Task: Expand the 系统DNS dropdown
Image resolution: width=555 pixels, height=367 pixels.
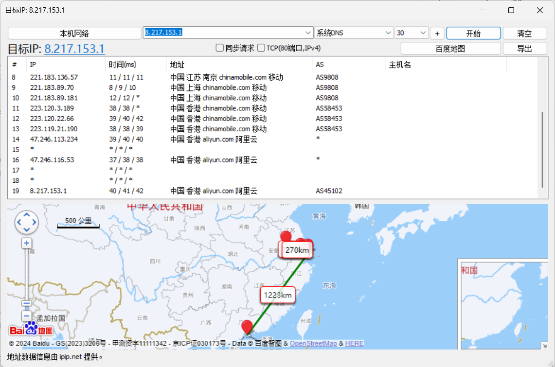Action: tap(354, 33)
